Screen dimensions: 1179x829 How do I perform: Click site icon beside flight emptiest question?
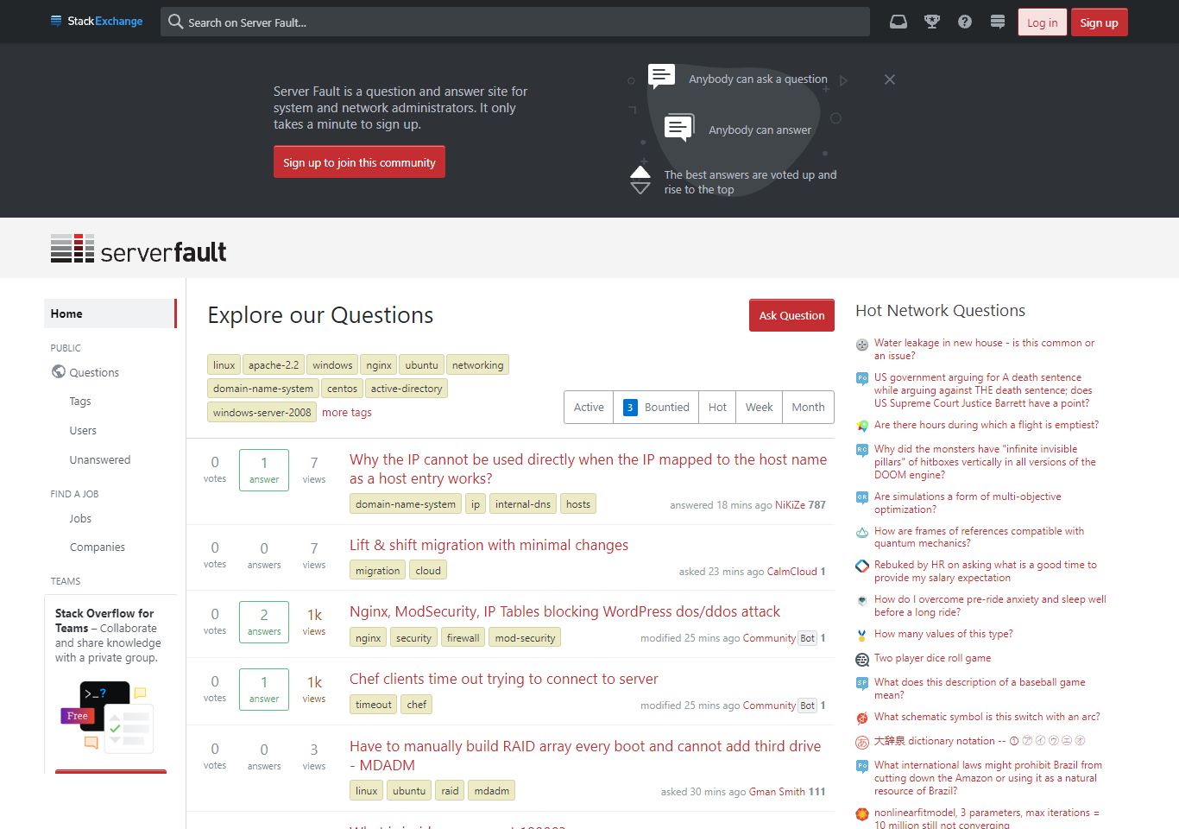(x=861, y=426)
